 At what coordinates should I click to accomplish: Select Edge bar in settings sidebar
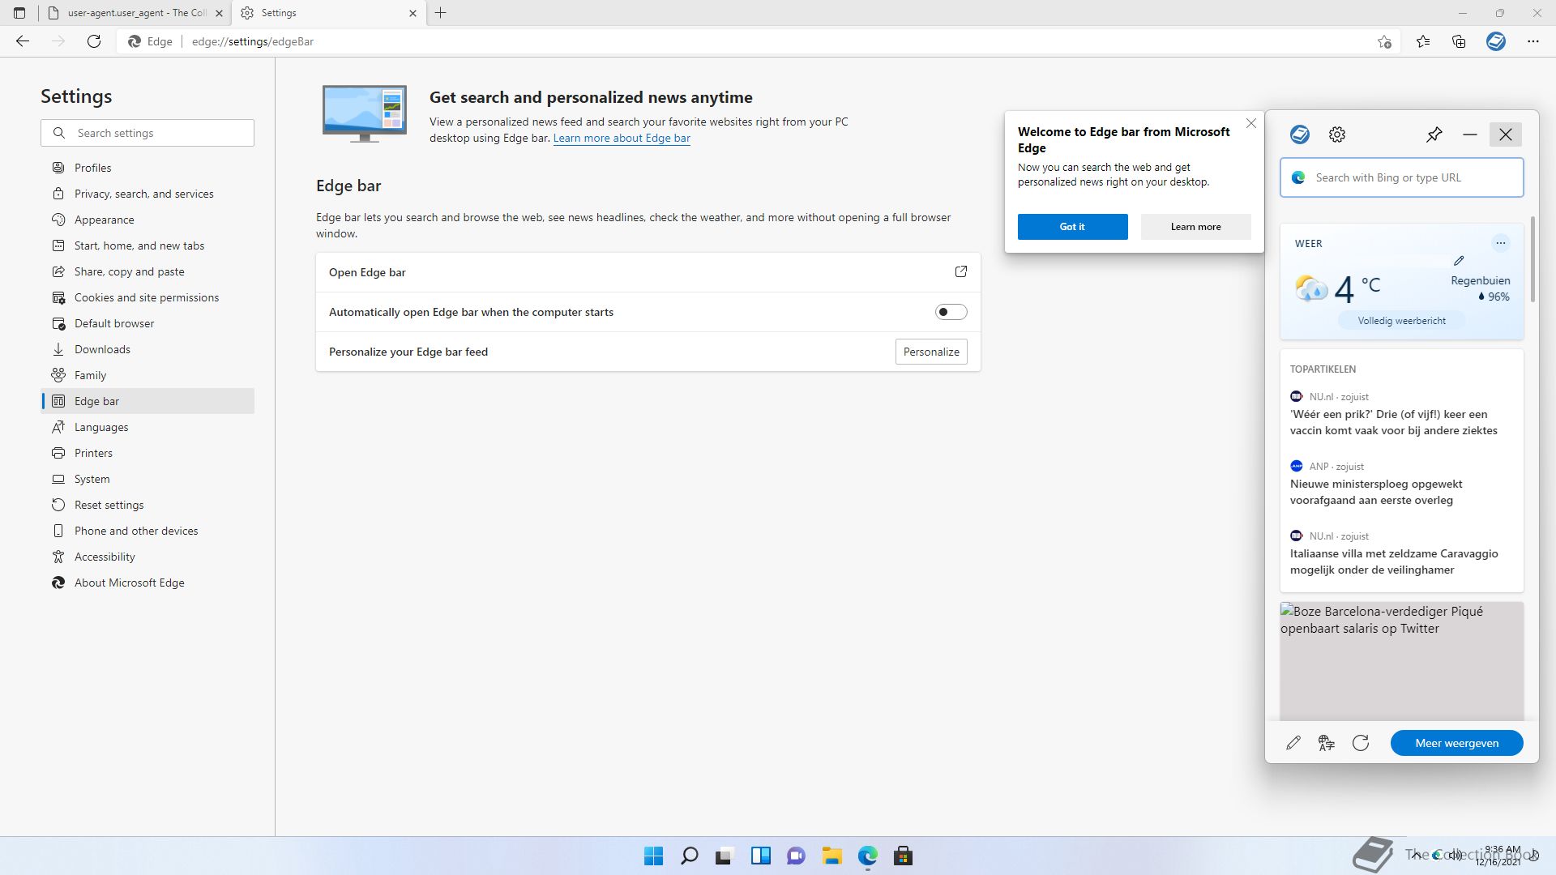(x=147, y=401)
